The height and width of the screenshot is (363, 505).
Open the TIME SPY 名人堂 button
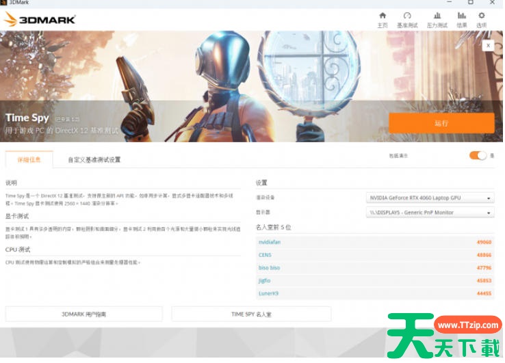coord(251,314)
